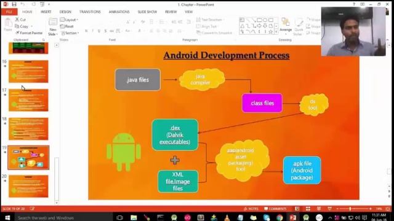Switch to the REVIEW tab
This screenshot has width=394, height=221.
coord(171,12)
